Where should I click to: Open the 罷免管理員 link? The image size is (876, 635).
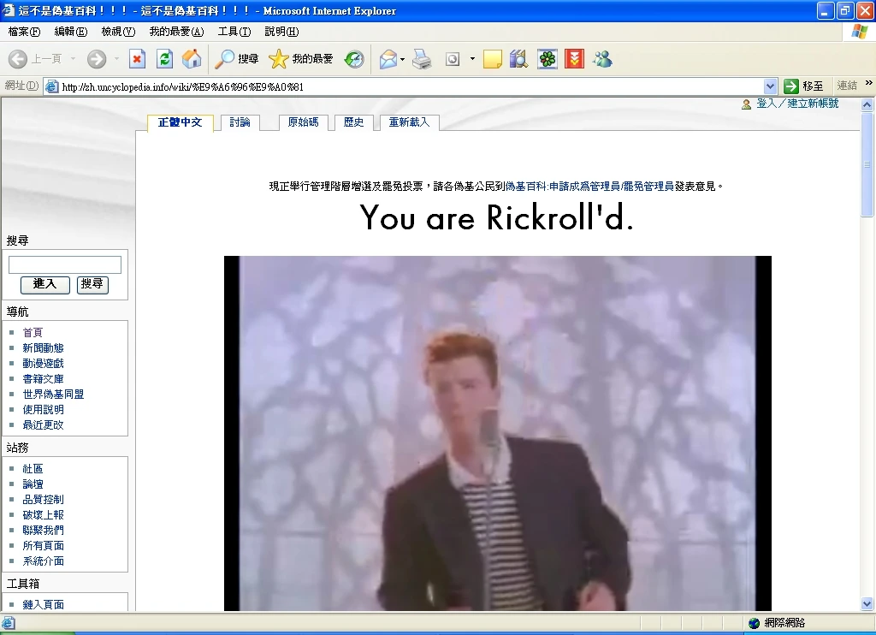[x=648, y=187]
